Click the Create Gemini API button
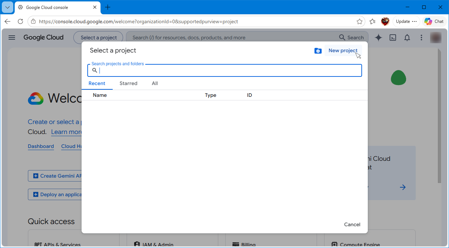The image size is (449, 248). pos(55,176)
